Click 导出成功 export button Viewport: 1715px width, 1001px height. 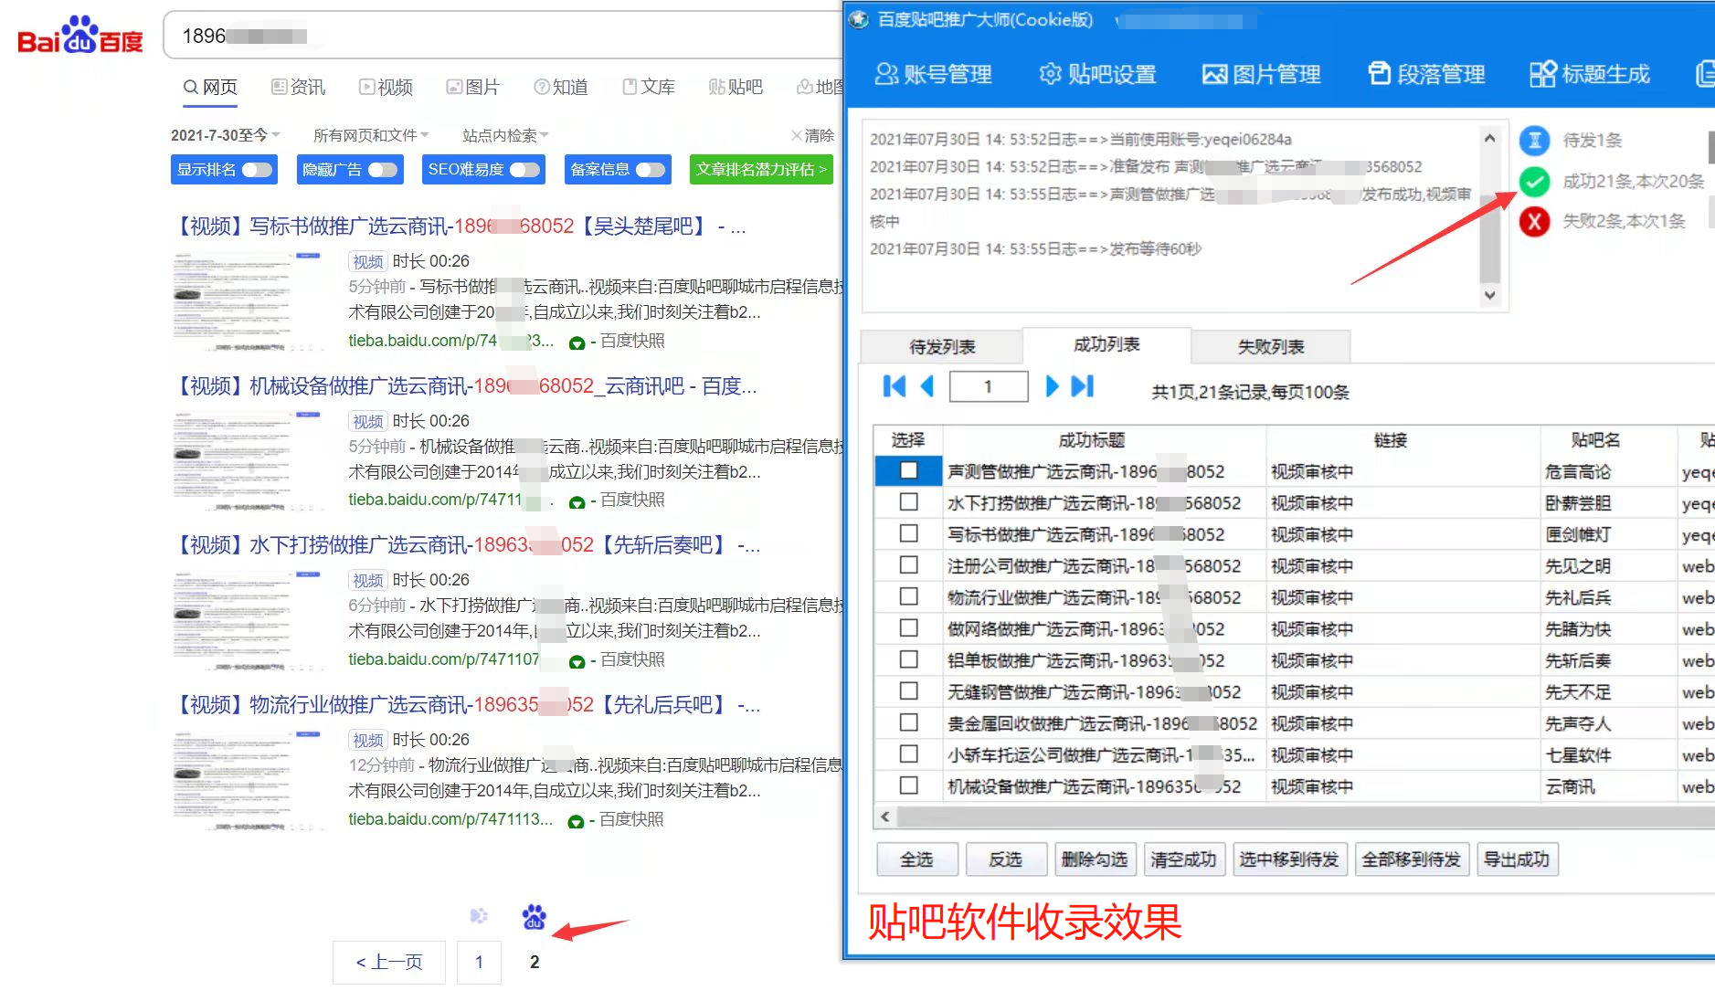(1517, 859)
